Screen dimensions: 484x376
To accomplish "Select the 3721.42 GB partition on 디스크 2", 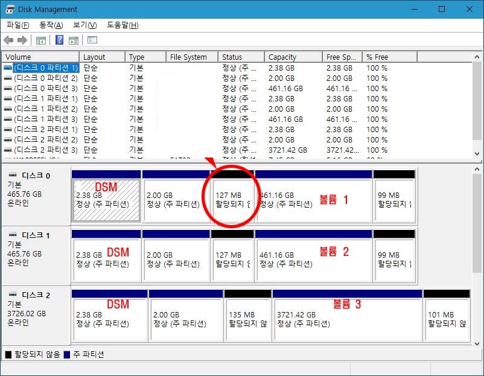I will [346, 319].
